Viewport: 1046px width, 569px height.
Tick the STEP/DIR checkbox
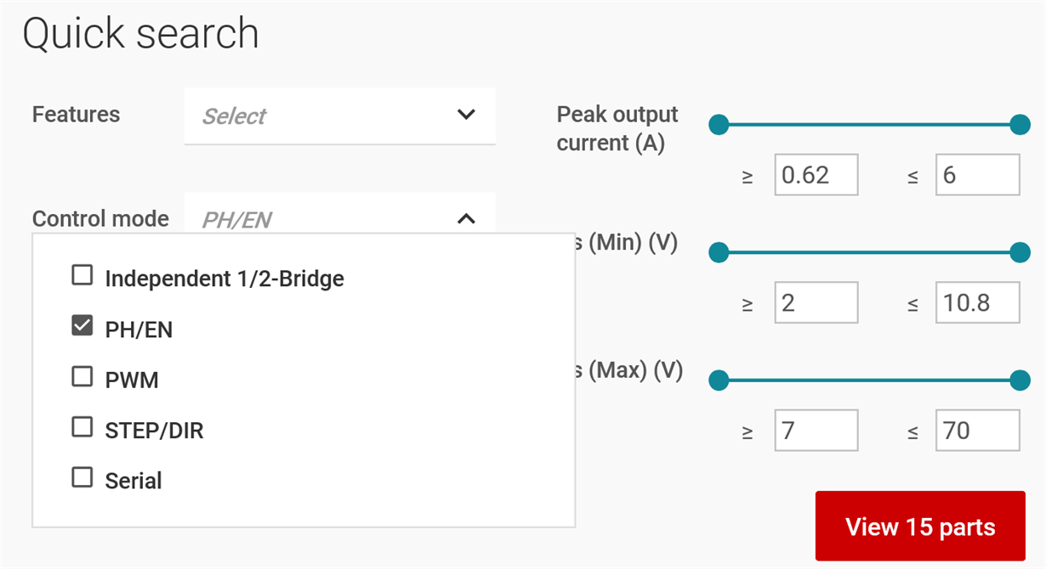point(82,427)
